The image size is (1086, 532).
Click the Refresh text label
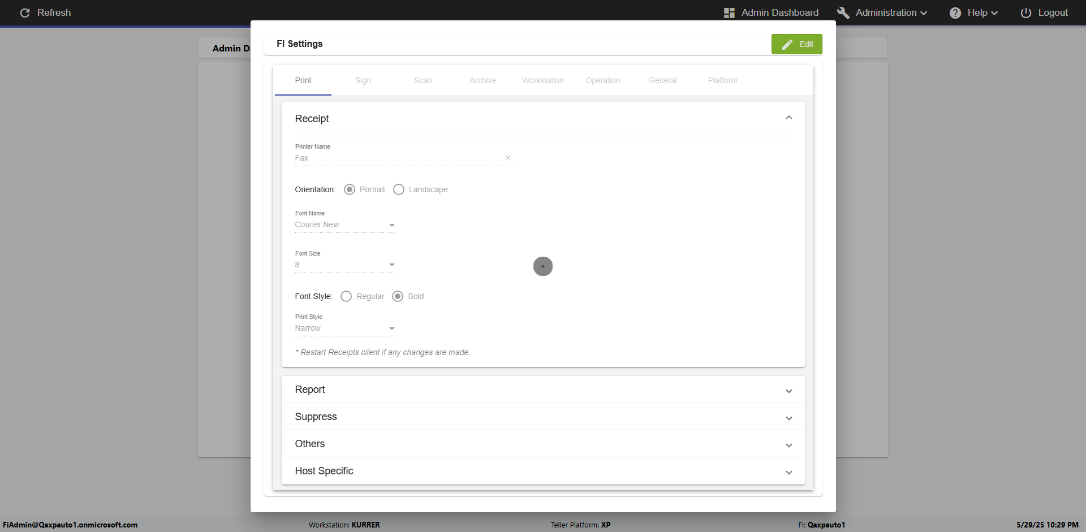pyautogui.click(x=54, y=12)
